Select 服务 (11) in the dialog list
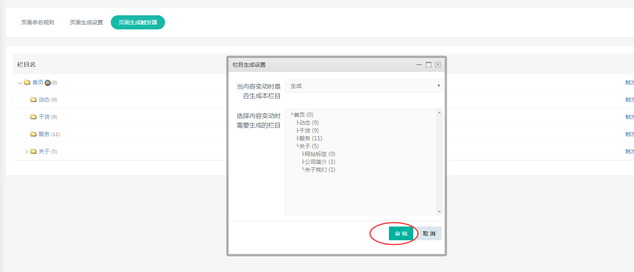Screen dimensions: 634x272 (309, 138)
